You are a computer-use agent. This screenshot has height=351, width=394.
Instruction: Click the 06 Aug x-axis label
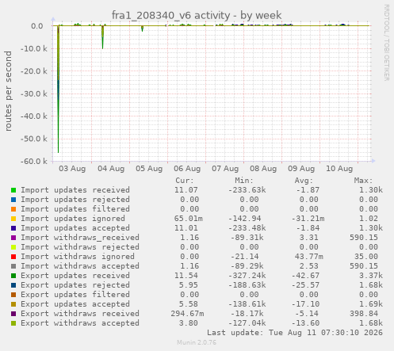[187, 169]
